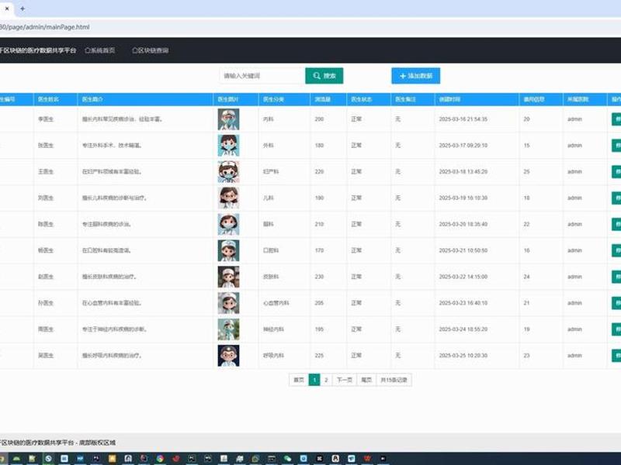Viewport: 621px width, 465px height.
Task: Click the browser address bar URL
Action: click(45, 27)
